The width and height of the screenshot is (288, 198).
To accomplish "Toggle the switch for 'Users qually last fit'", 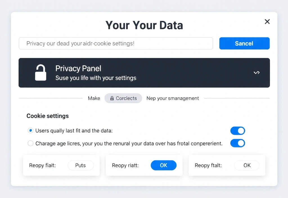I will (238, 130).
